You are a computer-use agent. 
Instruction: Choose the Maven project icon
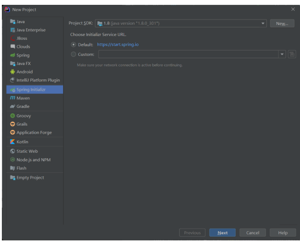[x=13, y=98]
